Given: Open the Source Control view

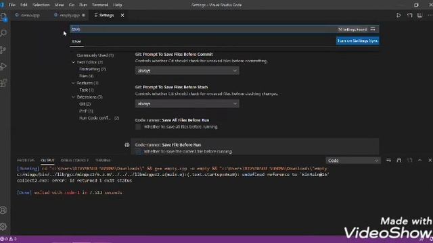Looking at the screenshot, I should point(3,49).
